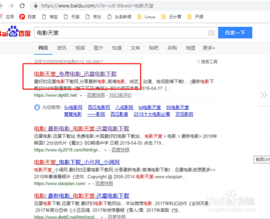Switch to the 视频 tab
This screenshot has width=270, height=219.
[80, 48]
